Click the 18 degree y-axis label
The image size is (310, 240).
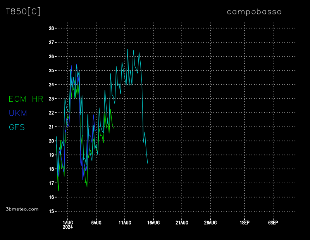51,169
